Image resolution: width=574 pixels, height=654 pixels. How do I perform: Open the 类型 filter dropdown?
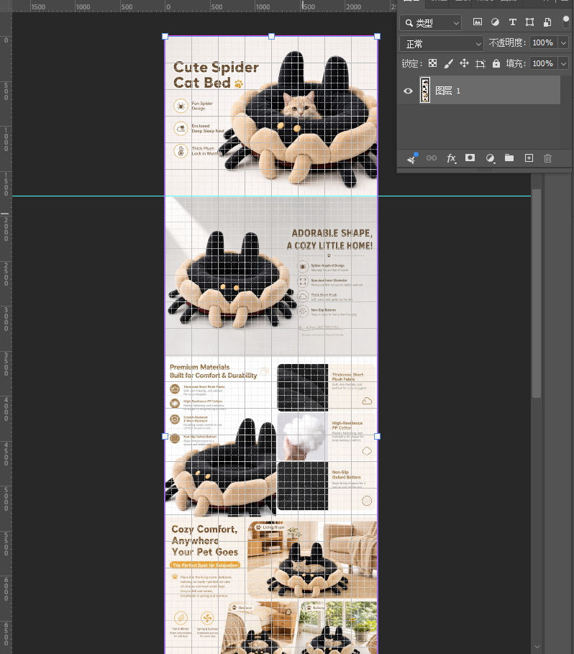tap(430, 23)
